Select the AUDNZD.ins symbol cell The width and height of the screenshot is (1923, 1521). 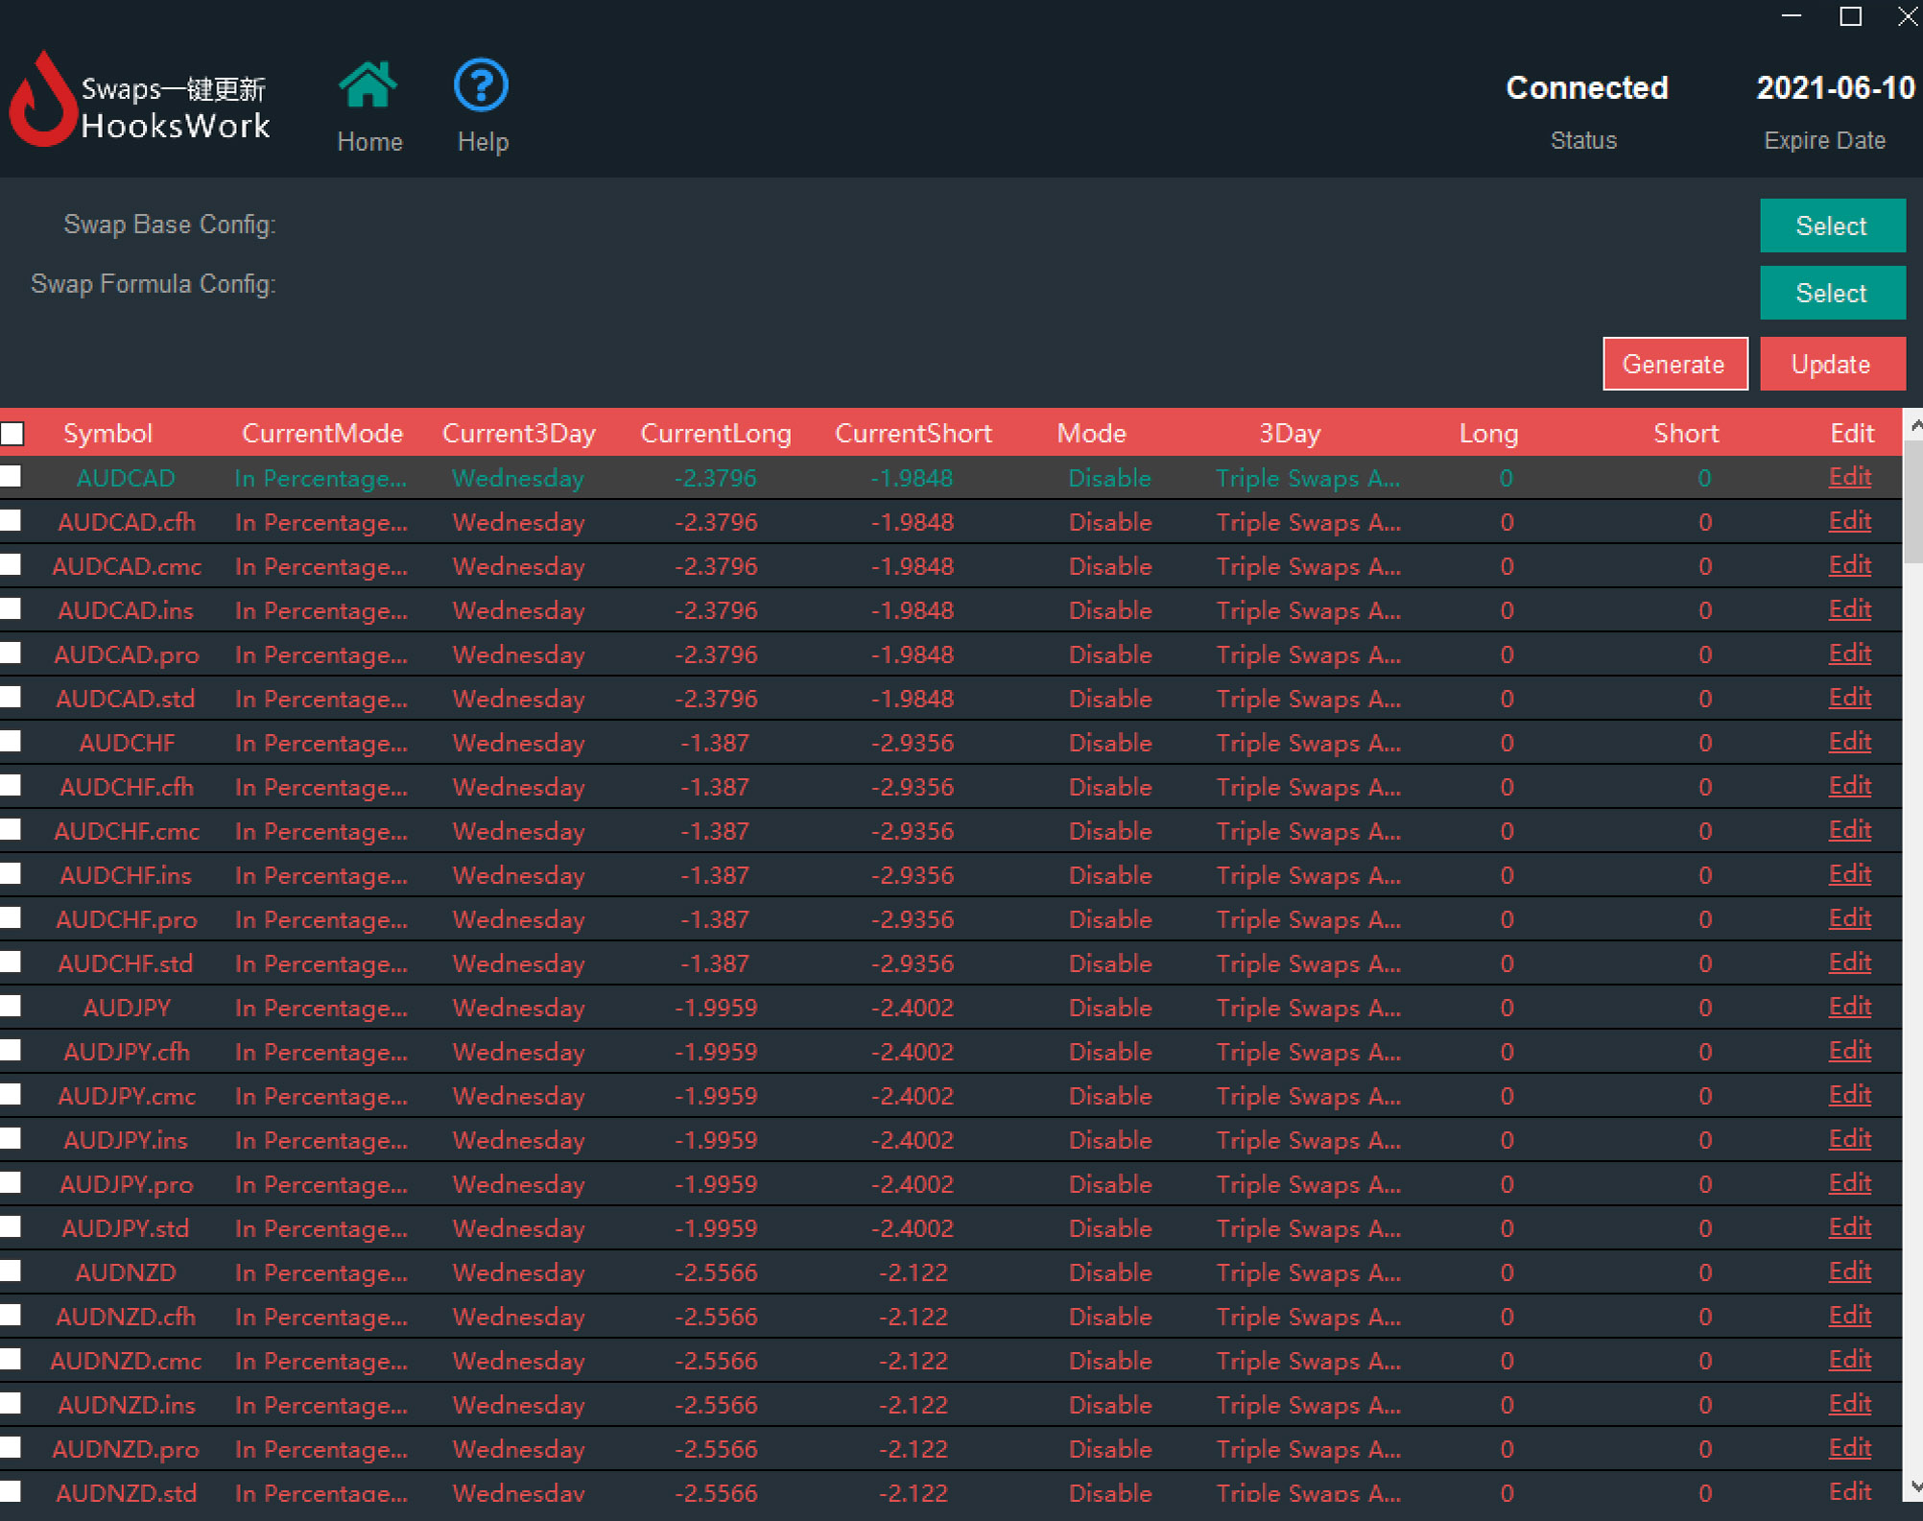pos(126,1405)
